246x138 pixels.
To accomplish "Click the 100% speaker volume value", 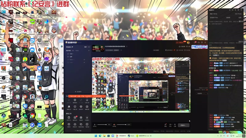I will tap(129, 125).
